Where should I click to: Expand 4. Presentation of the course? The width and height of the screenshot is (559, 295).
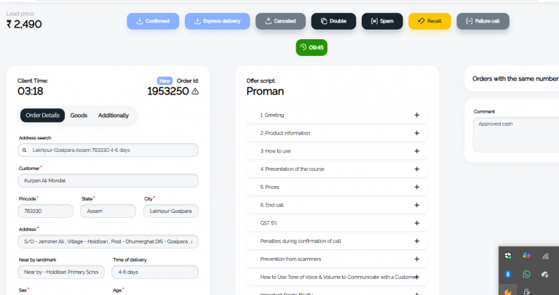[337, 169]
